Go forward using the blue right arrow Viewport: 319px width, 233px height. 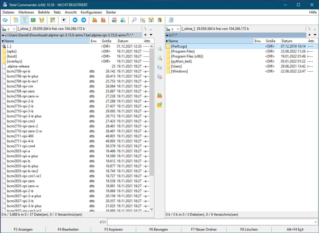[x=83, y=20]
